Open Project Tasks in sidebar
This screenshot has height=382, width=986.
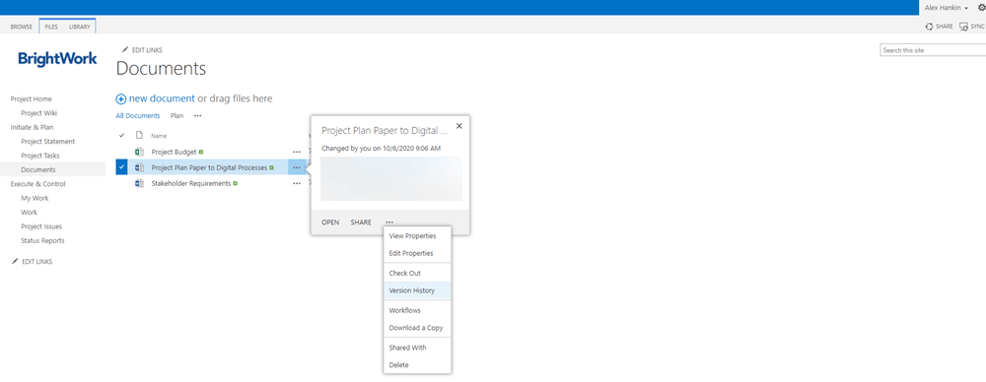pos(40,156)
